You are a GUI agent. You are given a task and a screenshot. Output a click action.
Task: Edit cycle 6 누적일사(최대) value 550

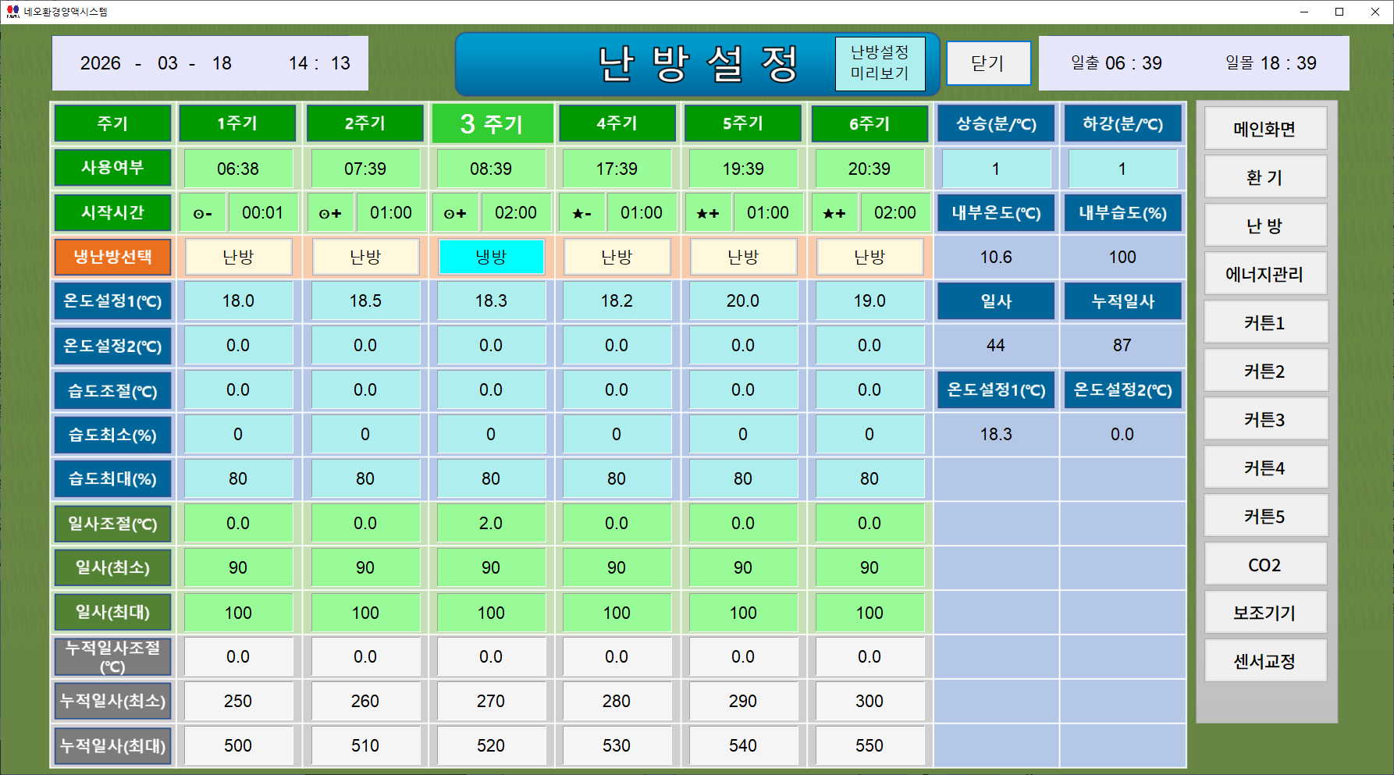tap(869, 745)
